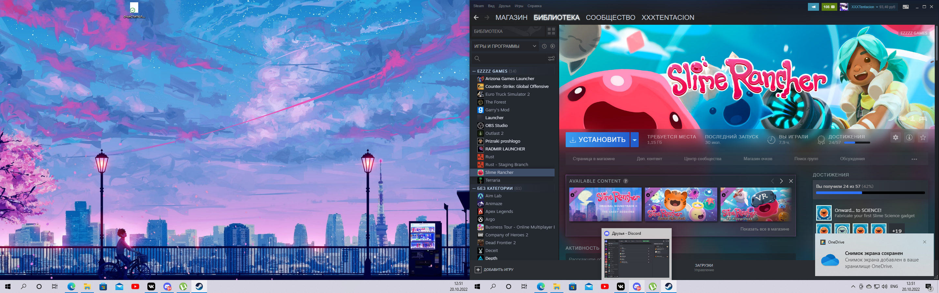The height and width of the screenshot is (293, 939).
Task: Click the XXXTentacion profile avatar
Action: click(x=843, y=7)
